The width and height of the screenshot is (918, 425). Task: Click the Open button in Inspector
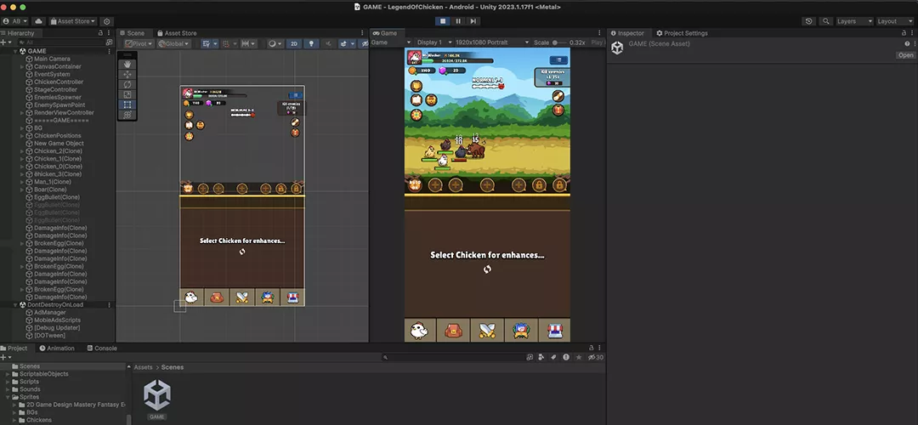[906, 55]
